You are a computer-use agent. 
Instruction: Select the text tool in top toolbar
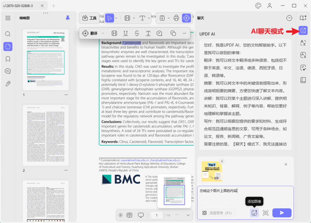142,18
